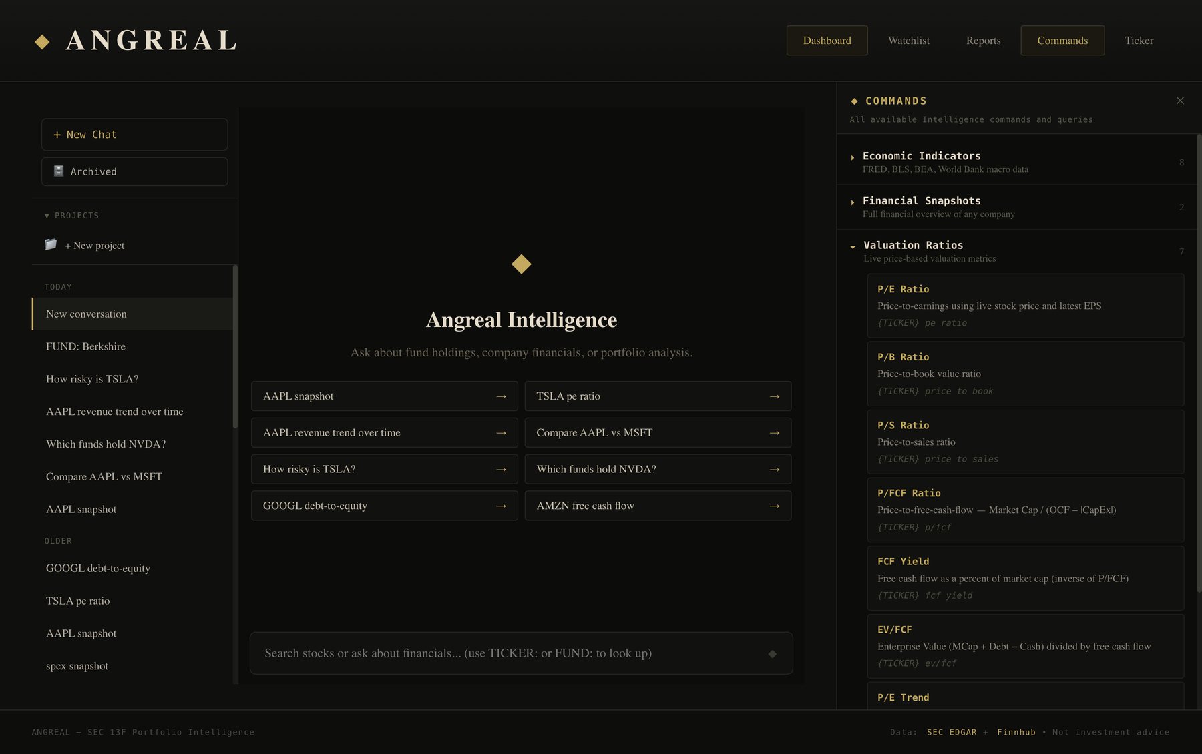Click arrow on How risky is TSLA? suggestion card
Screen dimensions: 1202x754
[501, 470]
